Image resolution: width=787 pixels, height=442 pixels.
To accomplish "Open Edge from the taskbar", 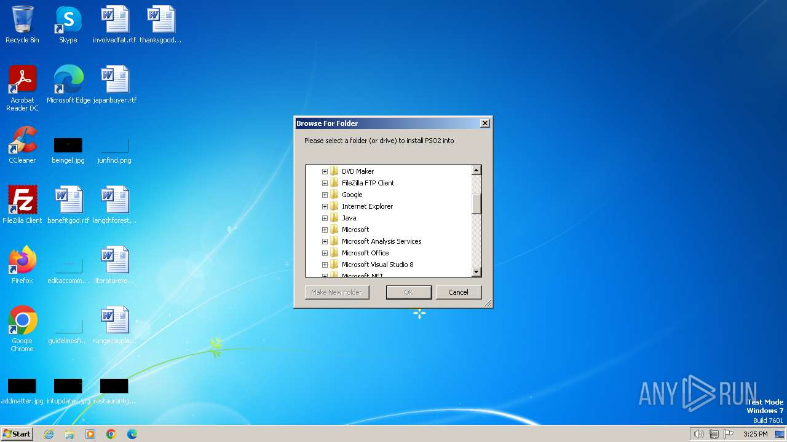I will pyautogui.click(x=132, y=434).
